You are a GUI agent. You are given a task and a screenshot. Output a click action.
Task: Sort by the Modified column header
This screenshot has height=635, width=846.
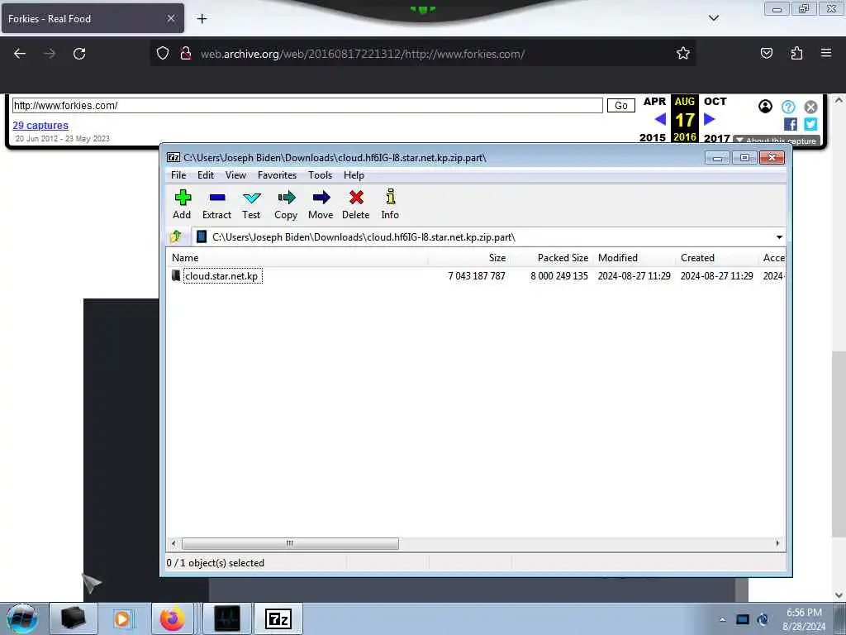[x=618, y=258]
